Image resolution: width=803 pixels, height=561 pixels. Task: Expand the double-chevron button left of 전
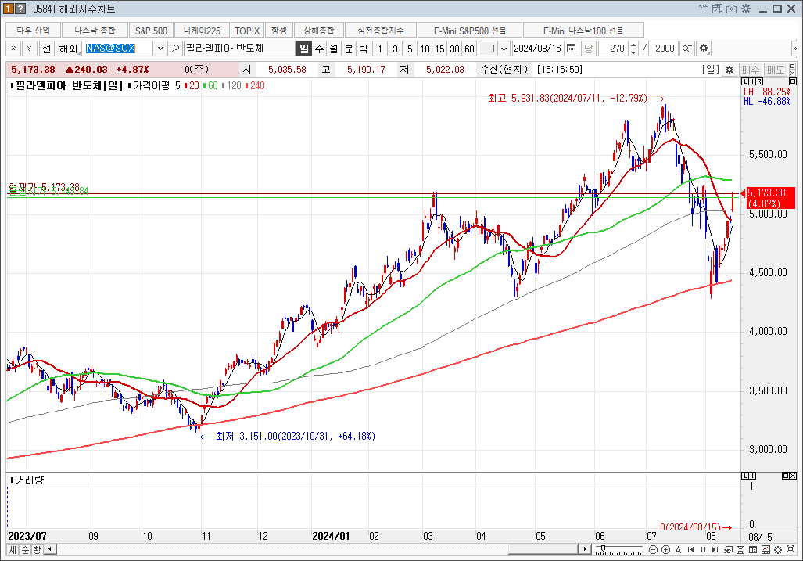pyautogui.click(x=13, y=49)
